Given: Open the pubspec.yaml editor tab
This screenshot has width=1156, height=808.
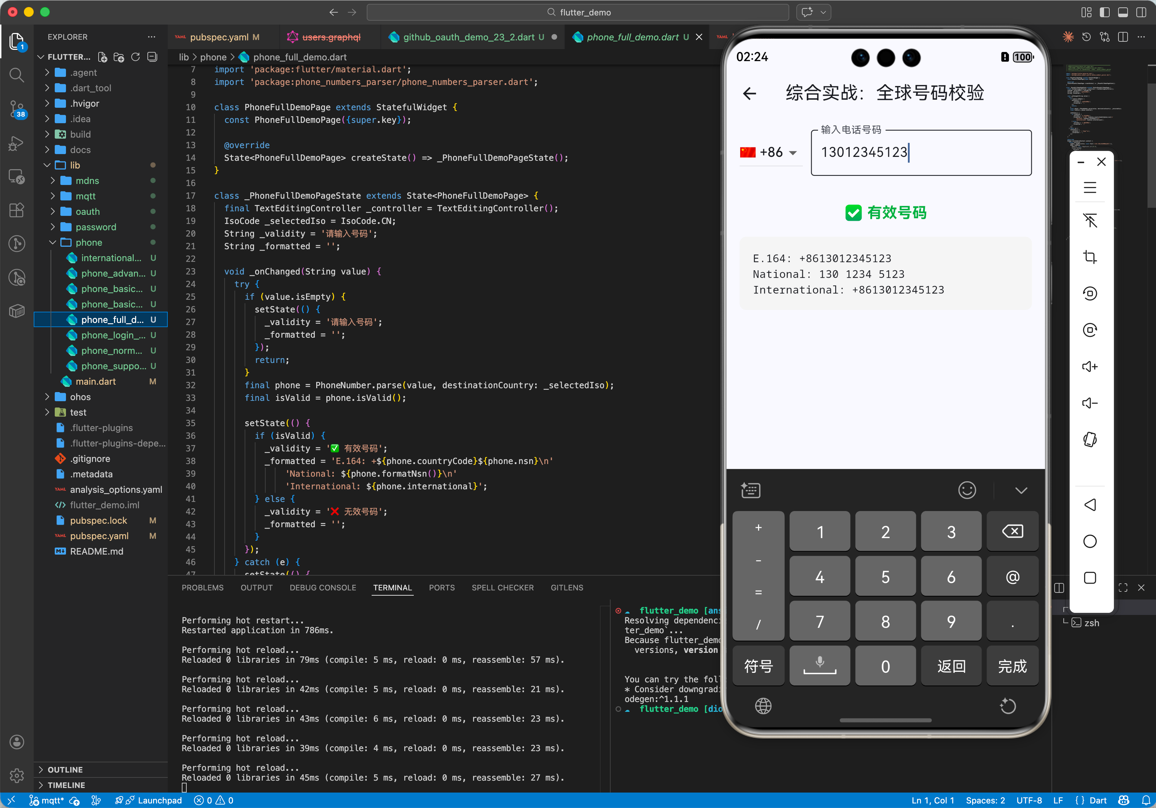Looking at the screenshot, I should coord(219,37).
